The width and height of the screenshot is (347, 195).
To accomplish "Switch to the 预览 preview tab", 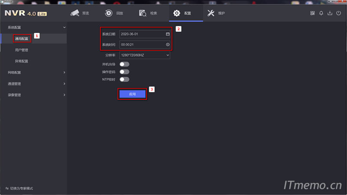I will click(x=80, y=13).
